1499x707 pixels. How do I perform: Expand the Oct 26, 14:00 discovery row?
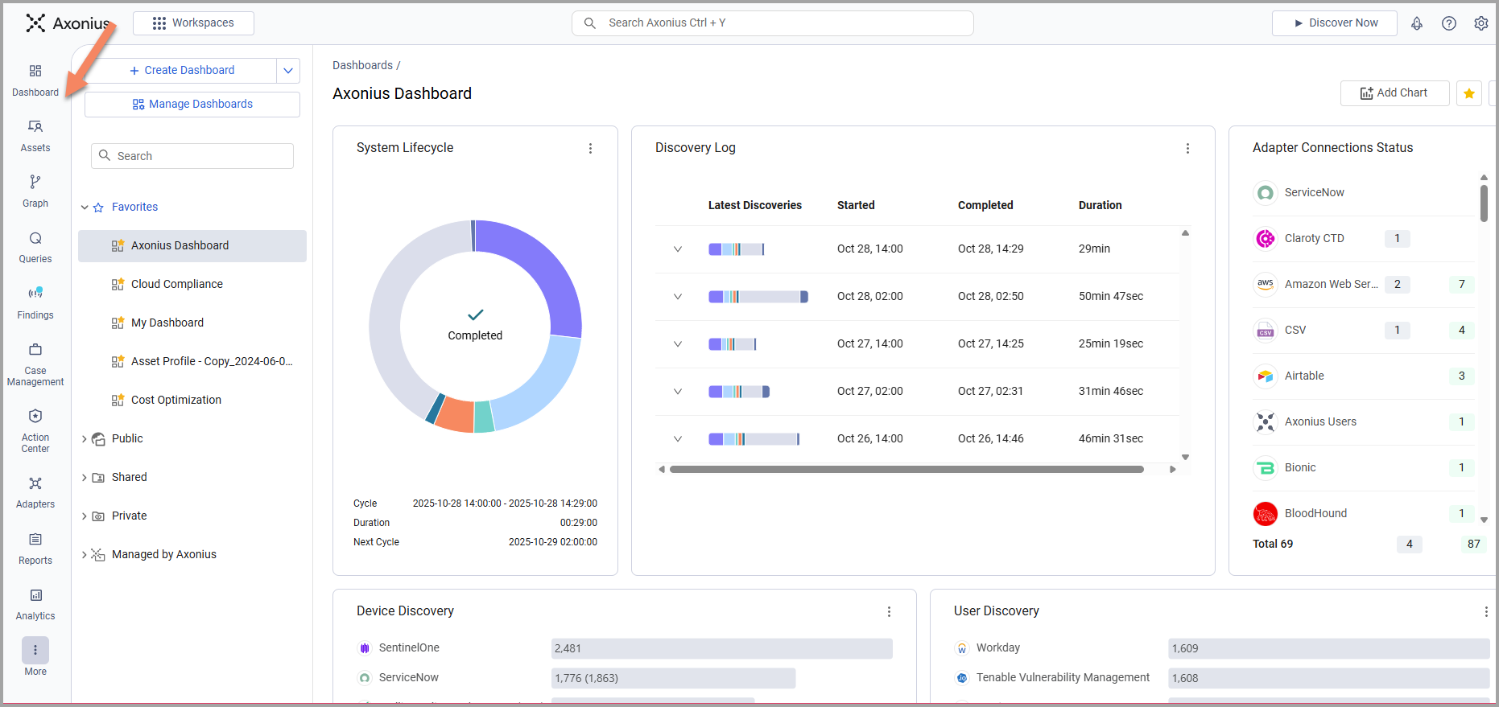(x=678, y=439)
